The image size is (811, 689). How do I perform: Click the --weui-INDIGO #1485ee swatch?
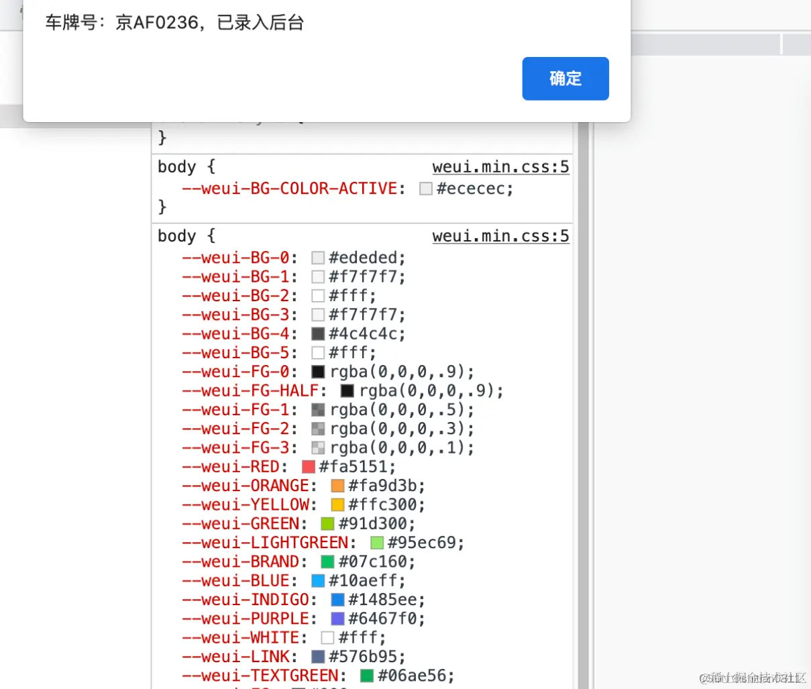click(x=337, y=600)
